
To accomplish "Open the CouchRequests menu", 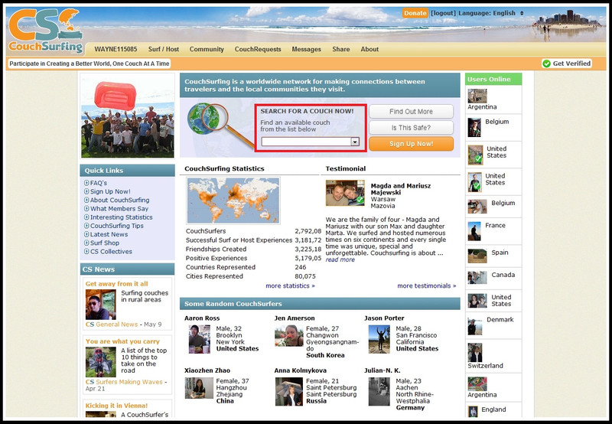I will 258,49.
